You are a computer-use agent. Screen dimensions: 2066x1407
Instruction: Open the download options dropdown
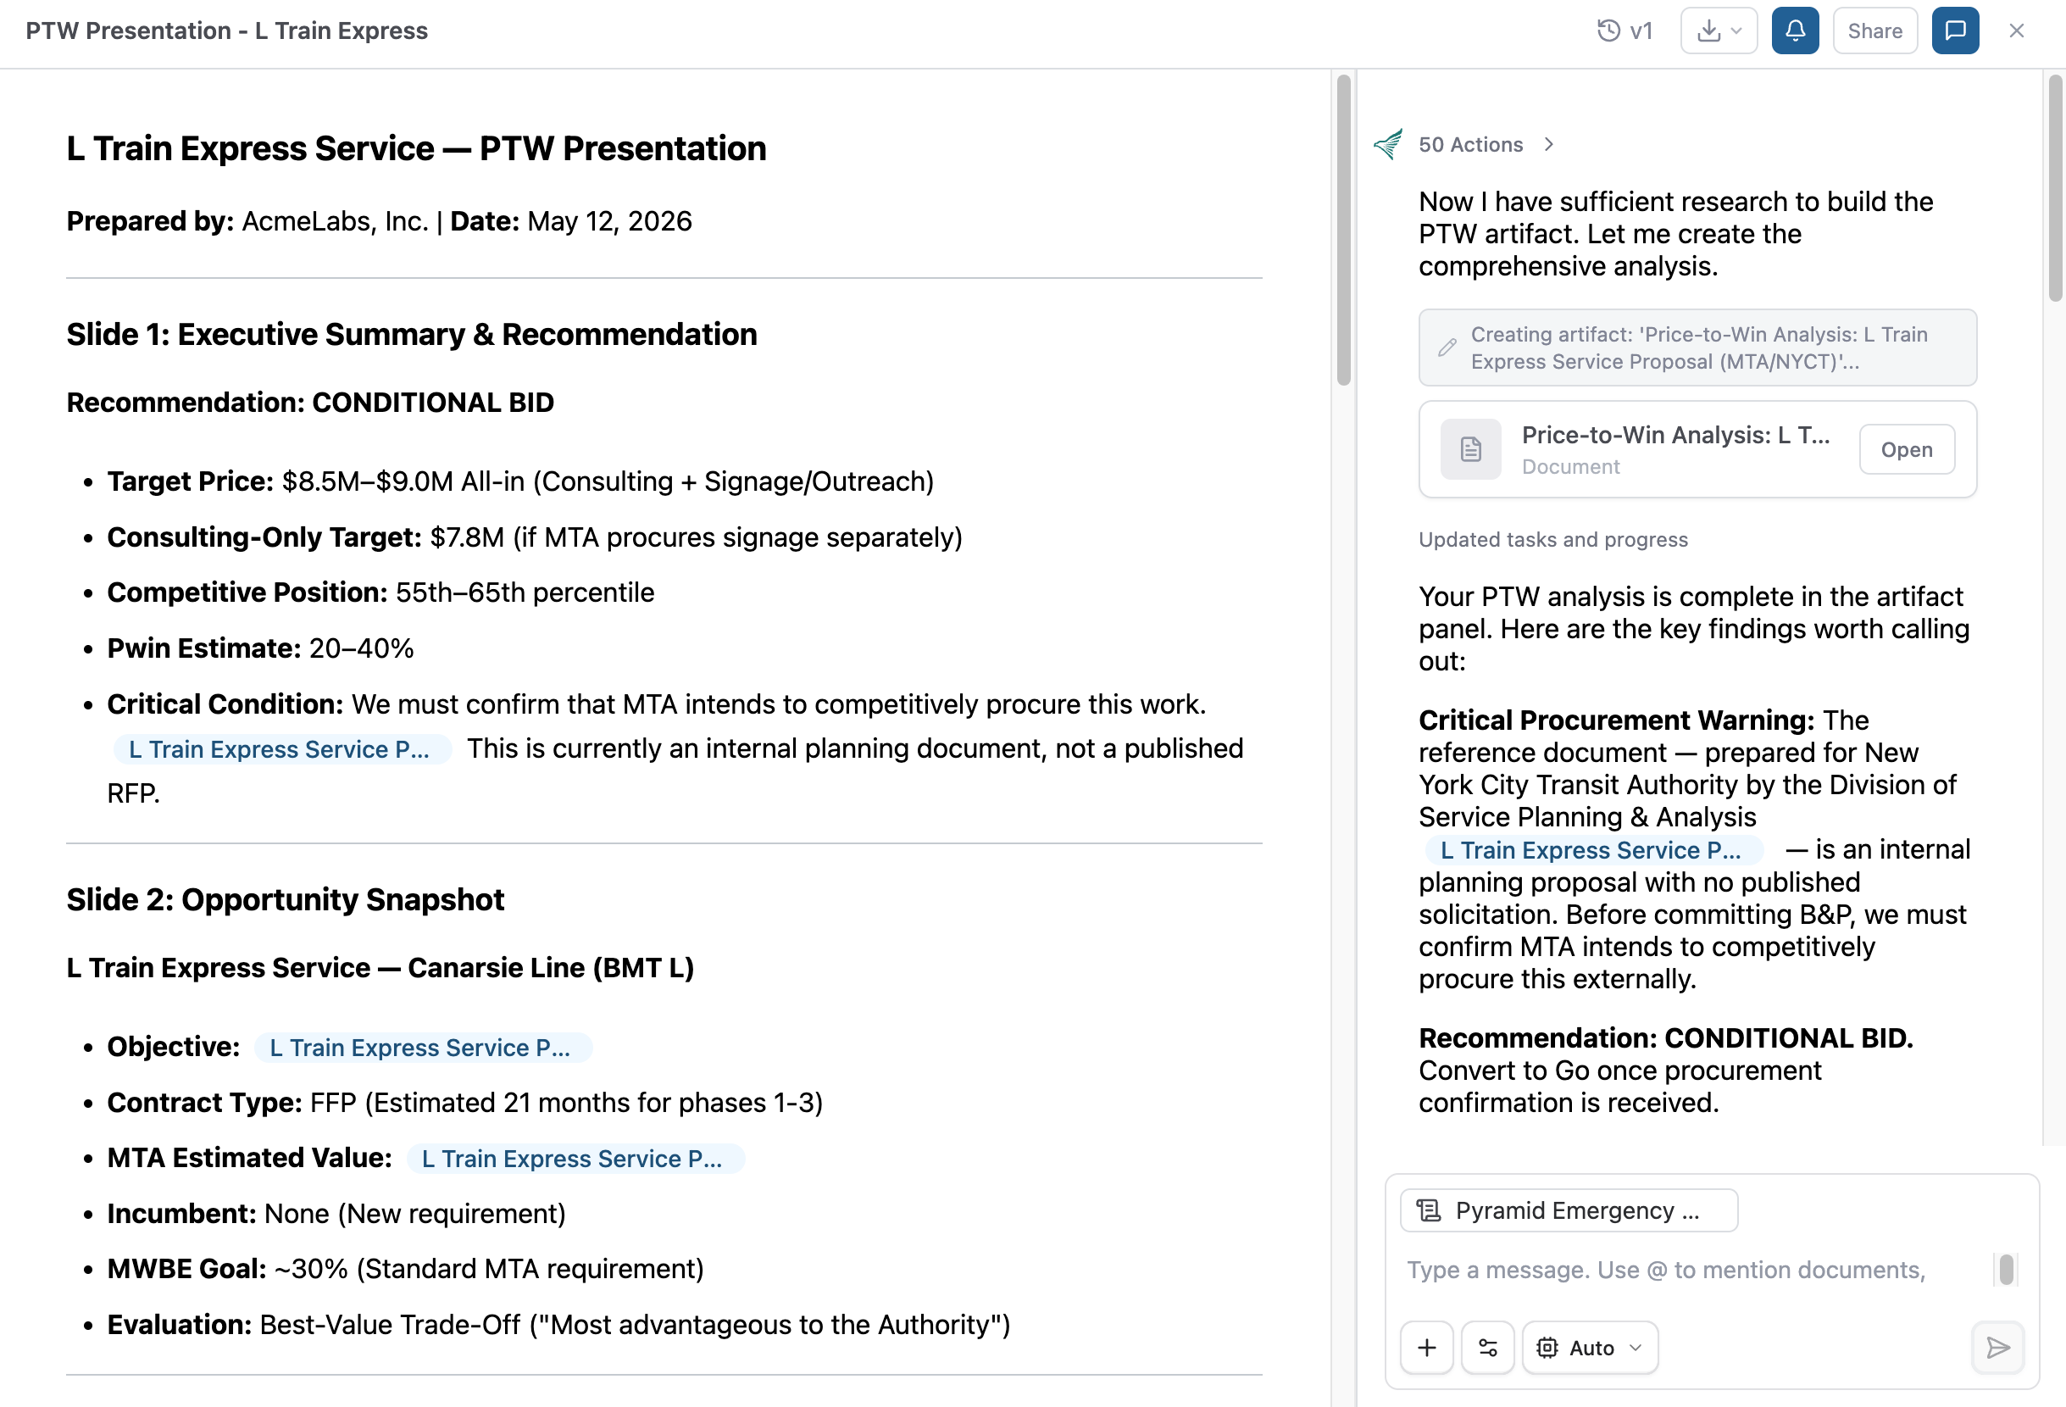pos(1719,31)
